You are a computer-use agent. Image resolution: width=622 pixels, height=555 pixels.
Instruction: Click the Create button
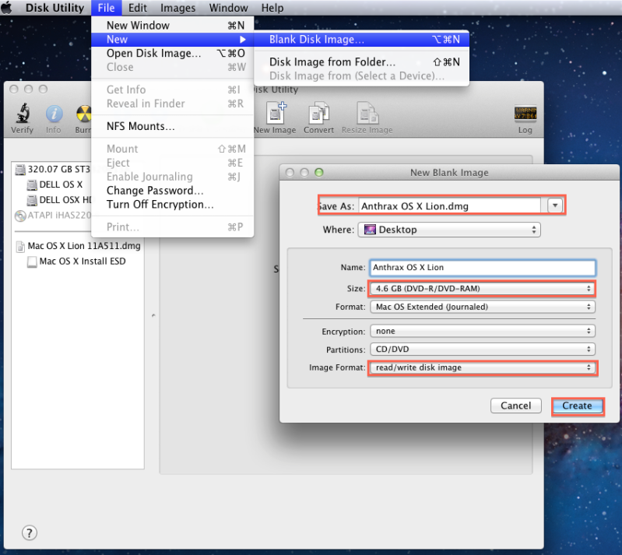[x=577, y=406]
